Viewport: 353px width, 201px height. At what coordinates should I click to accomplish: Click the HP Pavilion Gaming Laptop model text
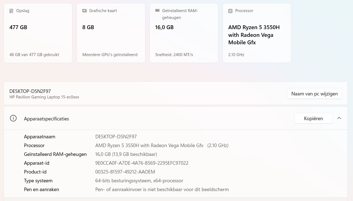click(x=44, y=97)
